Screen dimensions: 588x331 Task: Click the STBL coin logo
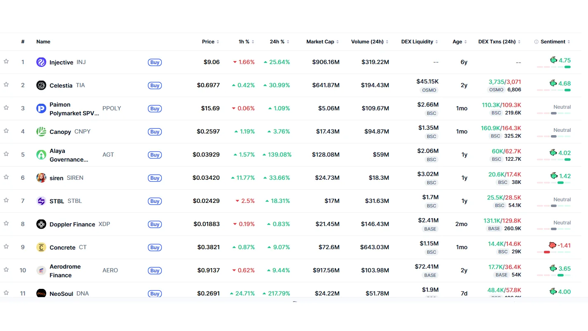41,201
